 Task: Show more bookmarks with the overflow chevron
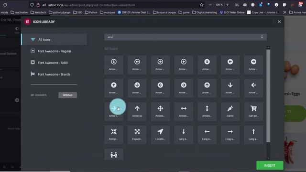point(284,12)
